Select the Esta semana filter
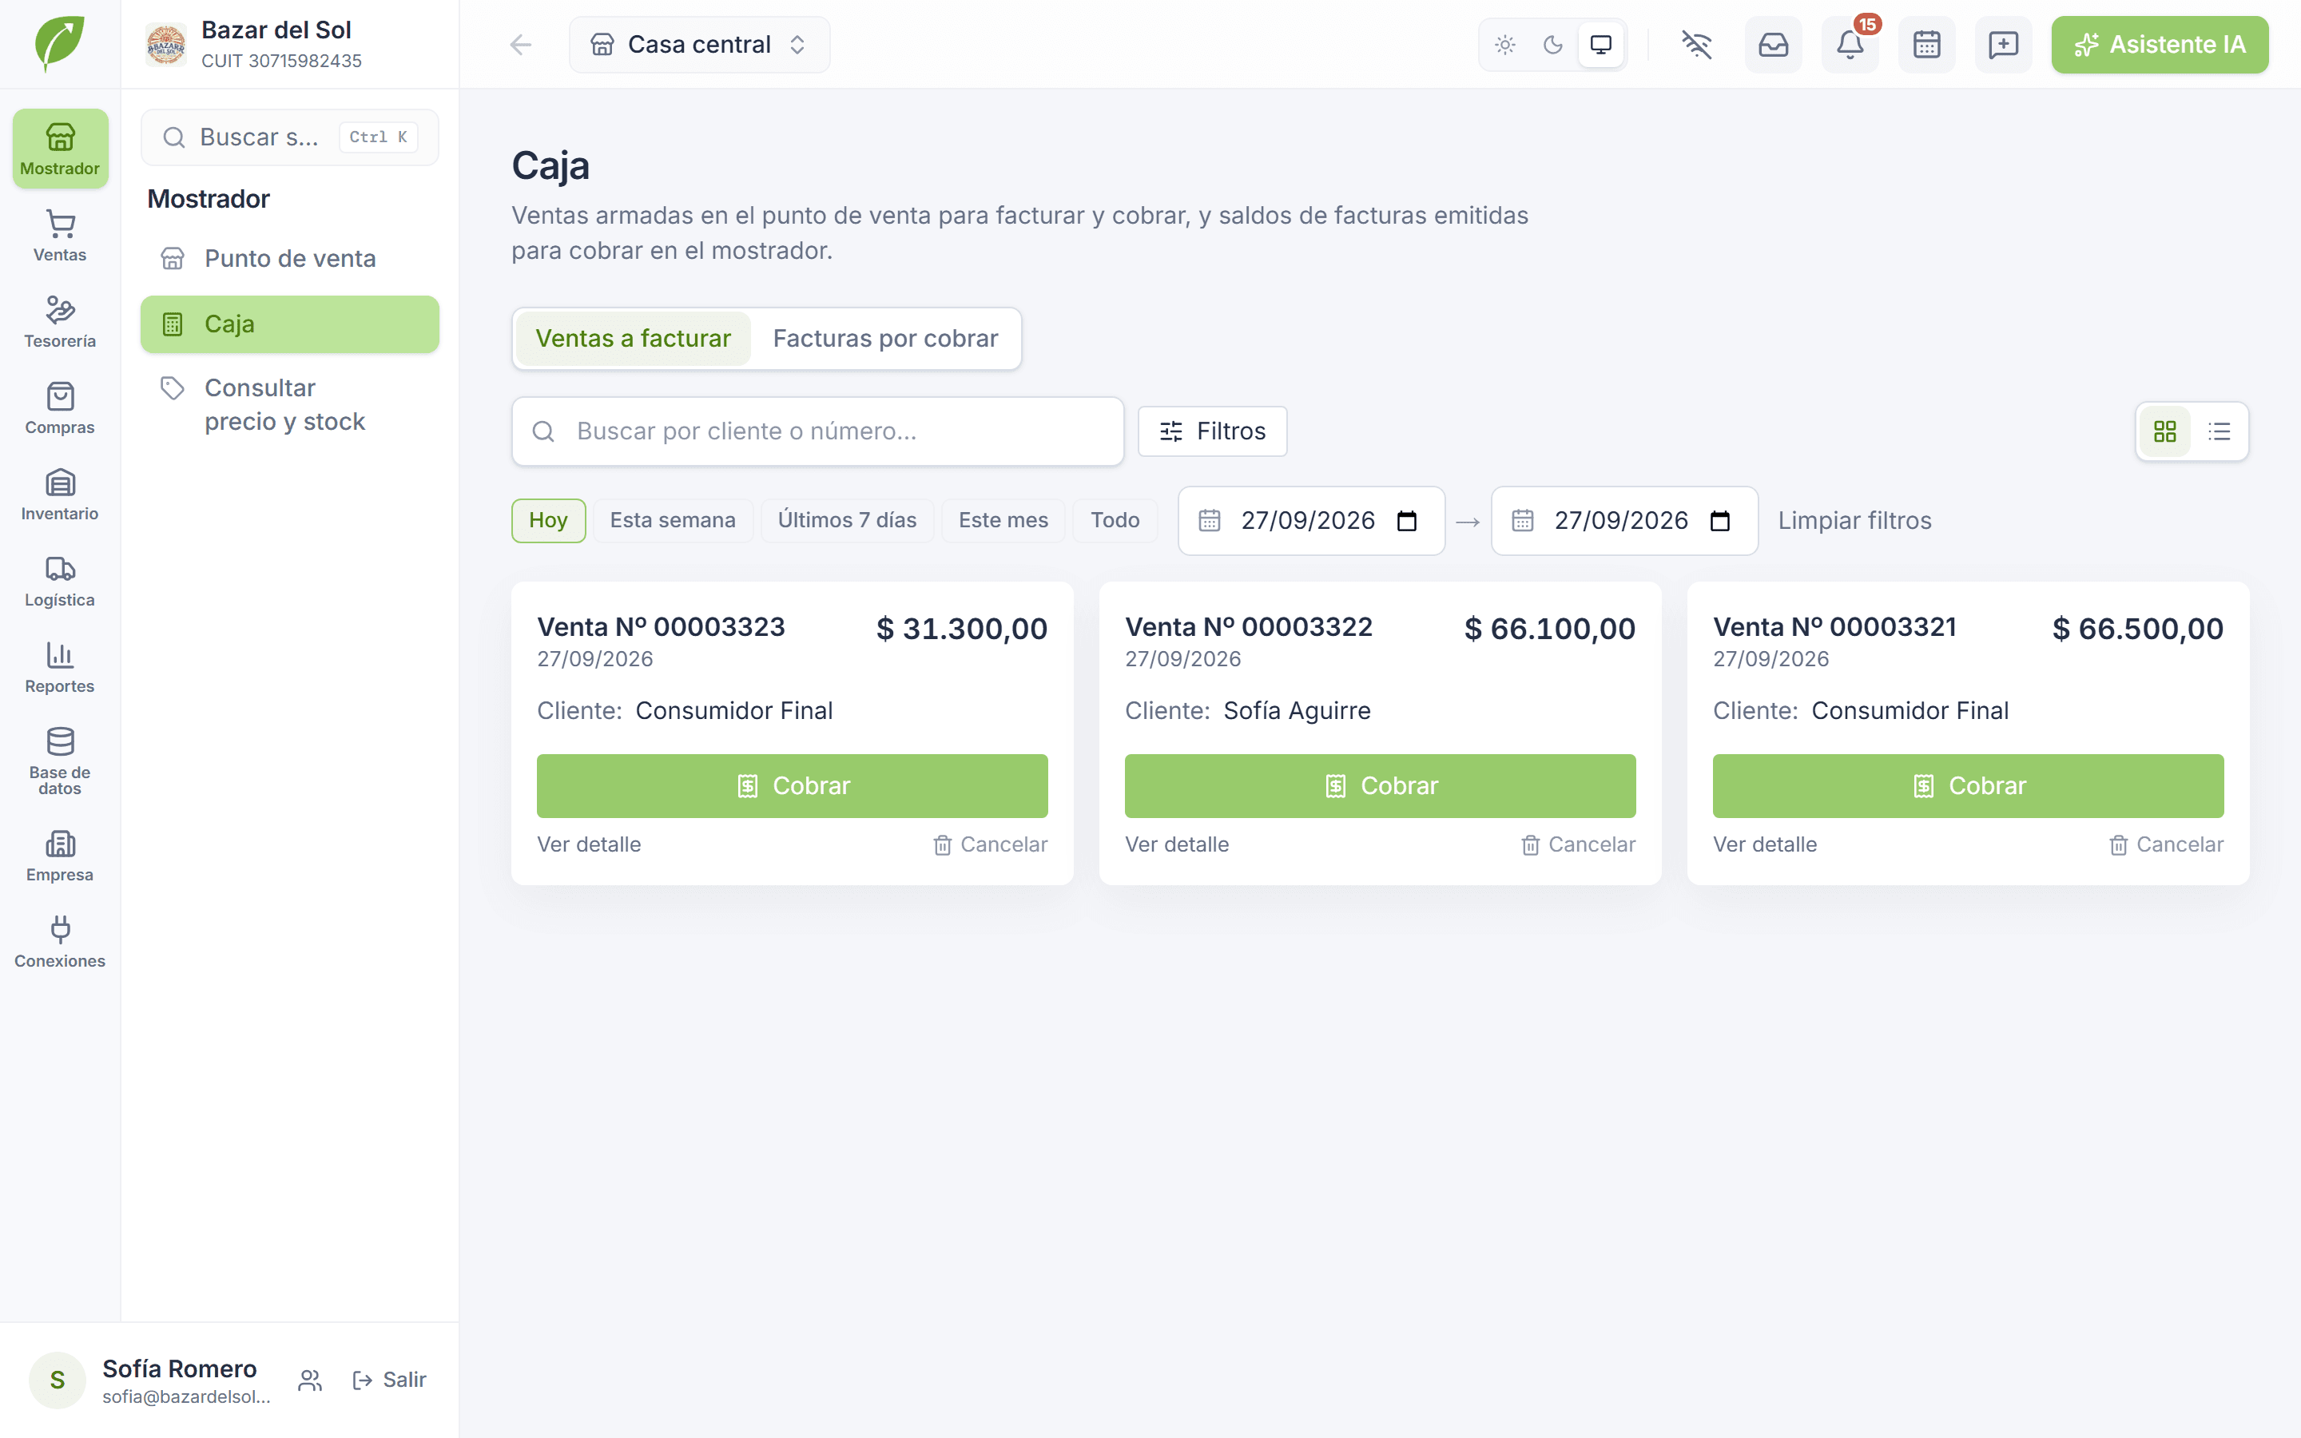Screen dimensions: 2301x1438 tap(674, 520)
